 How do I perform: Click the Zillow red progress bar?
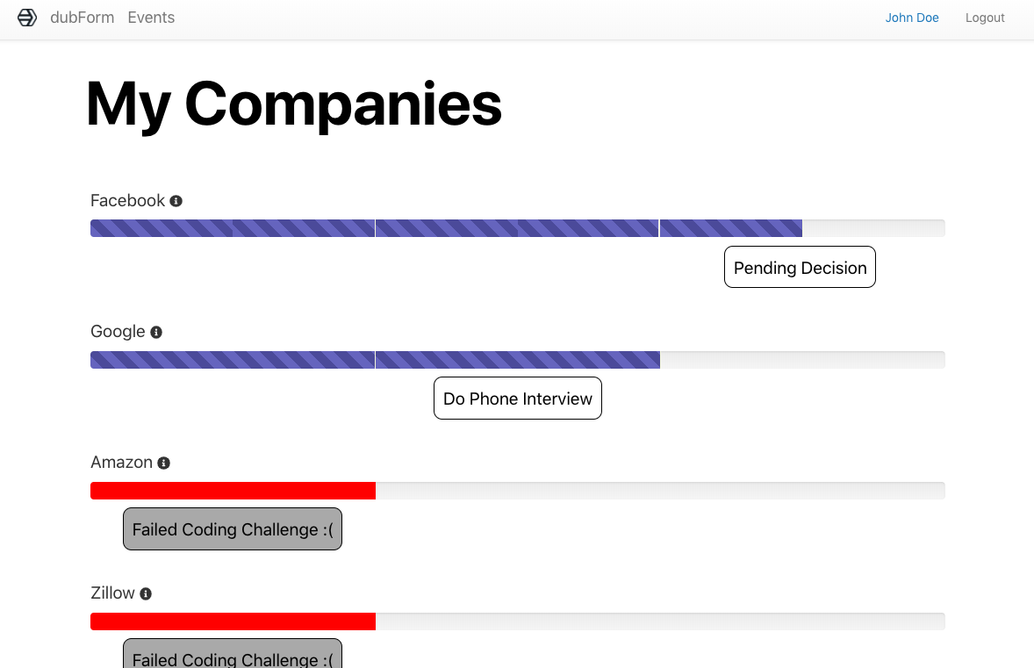coord(233,621)
